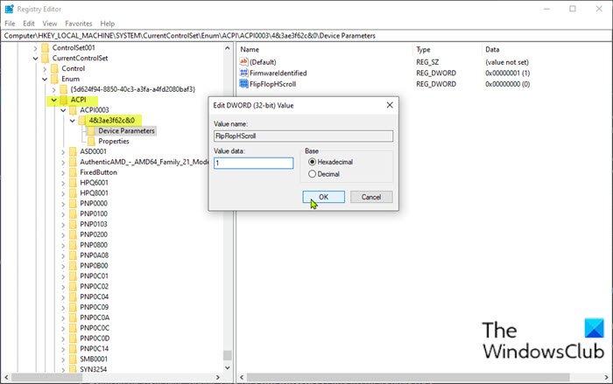The height and width of the screenshot is (384, 613).
Task: Collapse the 4&3ae3f62c&0 tree node
Action: pos(73,121)
